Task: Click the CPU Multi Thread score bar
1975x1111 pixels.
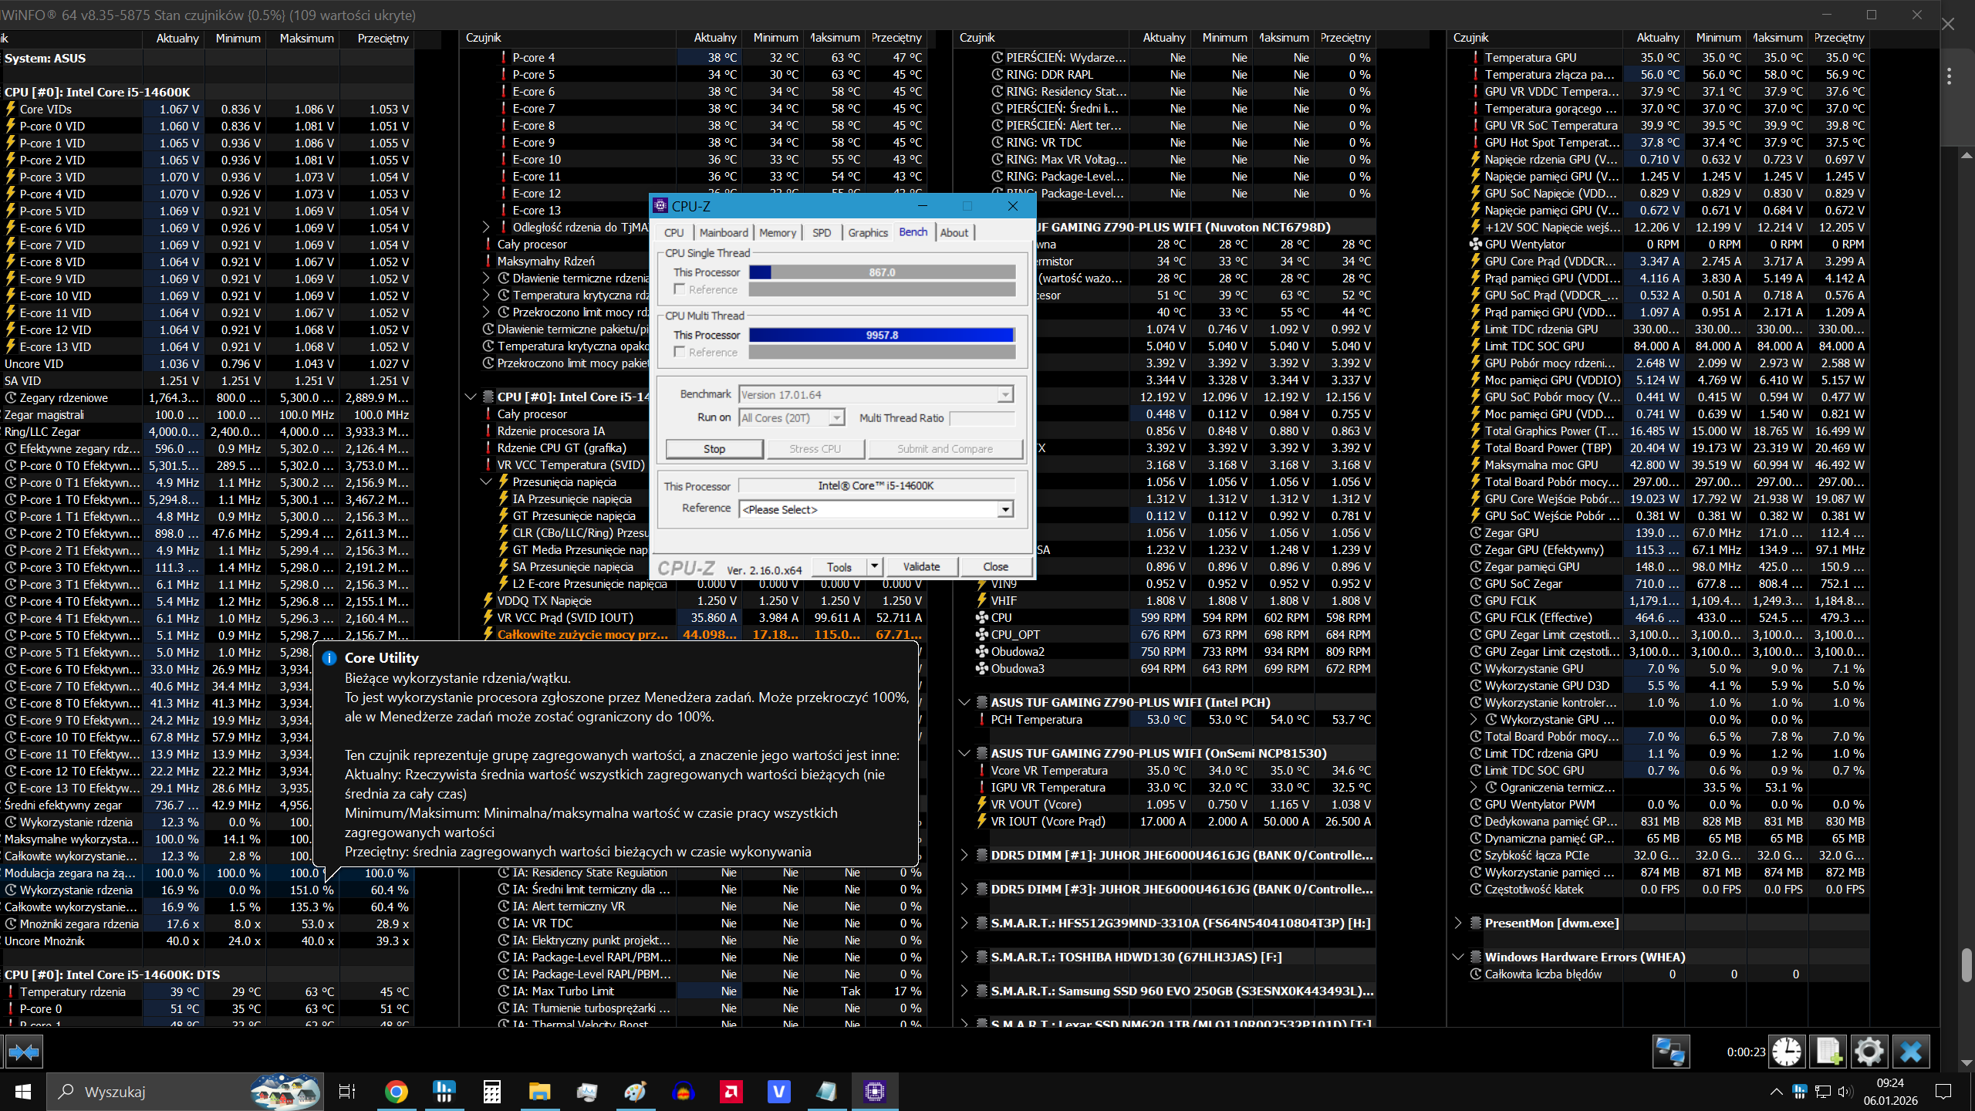Action: pos(881,335)
